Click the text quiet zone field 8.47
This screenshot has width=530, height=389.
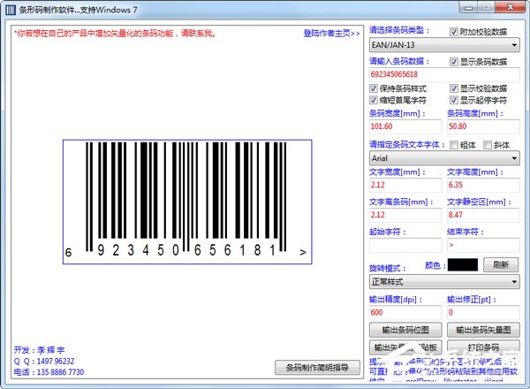483,215
